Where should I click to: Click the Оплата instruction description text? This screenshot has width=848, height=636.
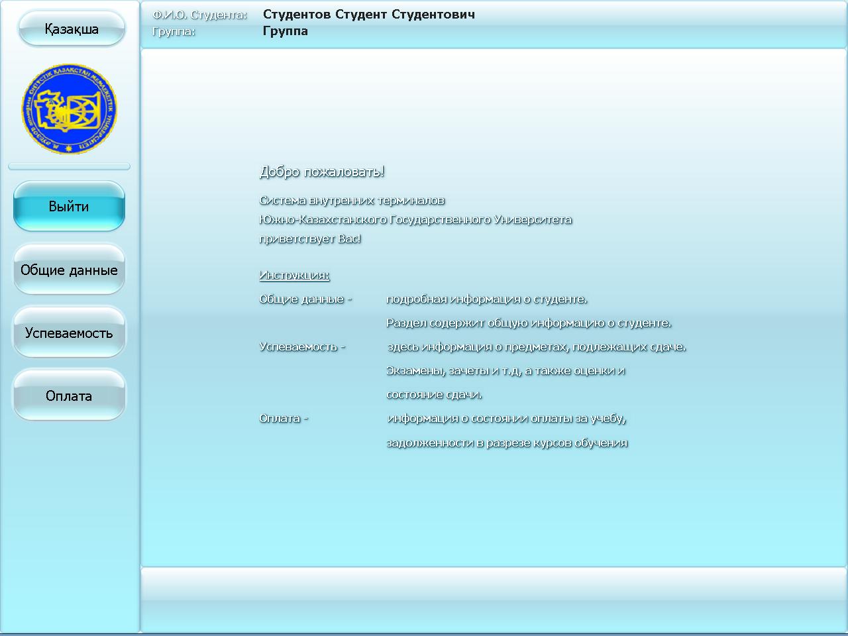[507, 418]
